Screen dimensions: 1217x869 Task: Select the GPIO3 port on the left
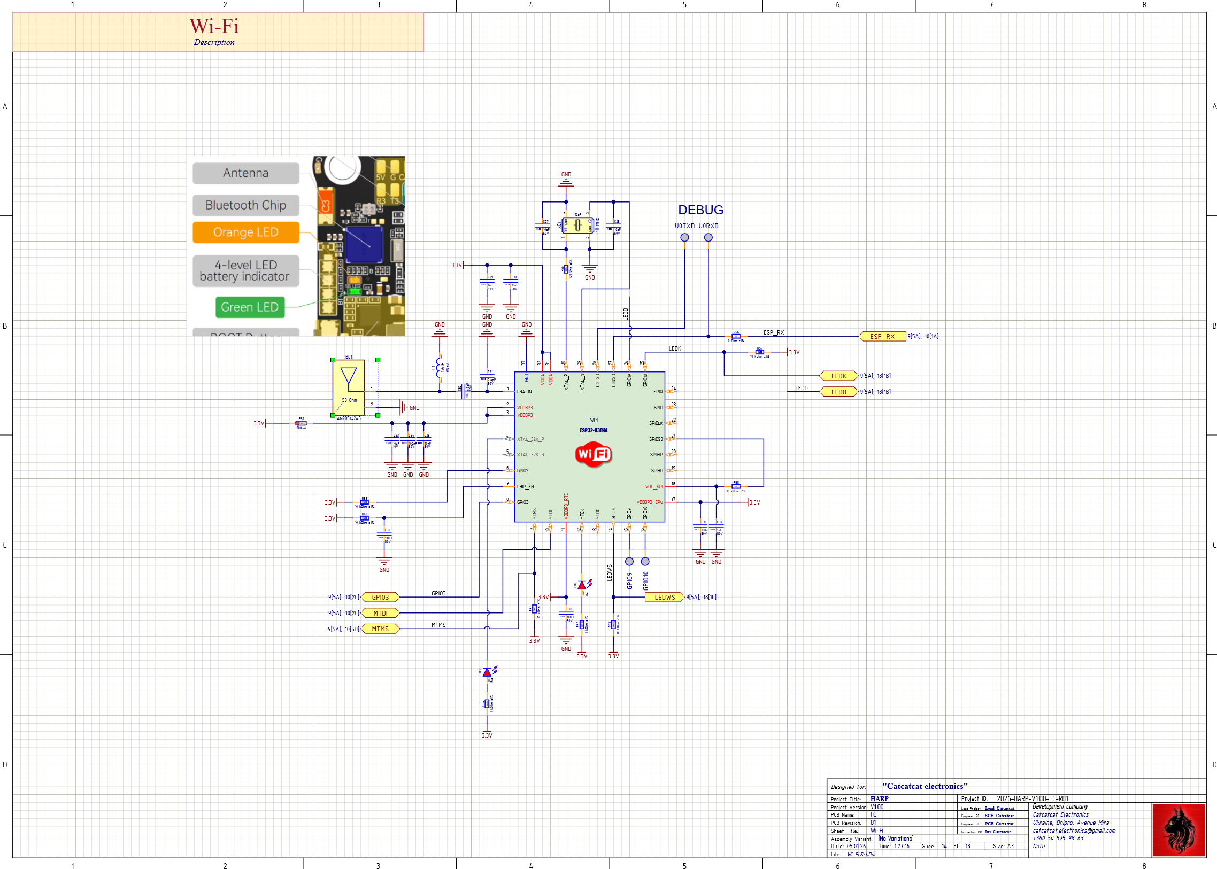[x=380, y=597]
